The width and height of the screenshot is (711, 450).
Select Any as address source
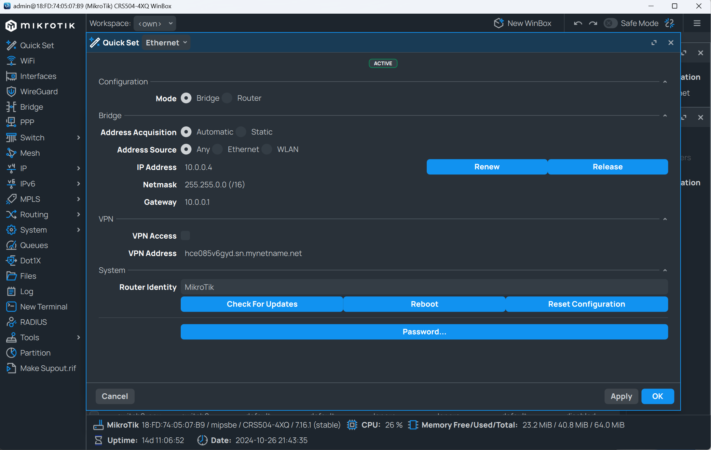186,149
